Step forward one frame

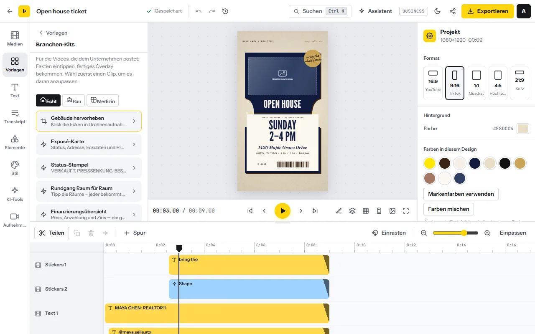coord(301,211)
